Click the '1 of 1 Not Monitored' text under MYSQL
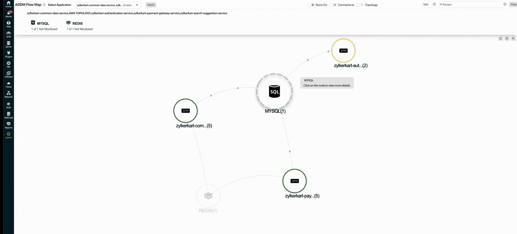 coord(44,29)
